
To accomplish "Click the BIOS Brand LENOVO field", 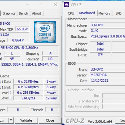I will 107,69.
